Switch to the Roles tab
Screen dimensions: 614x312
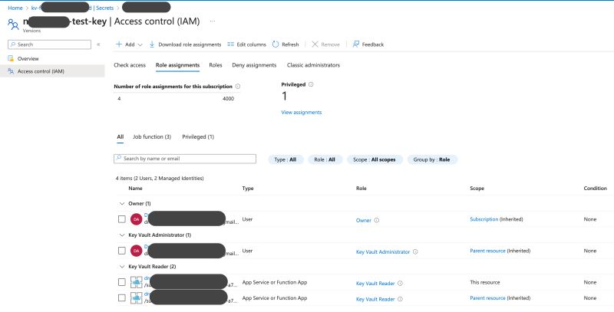216,65
